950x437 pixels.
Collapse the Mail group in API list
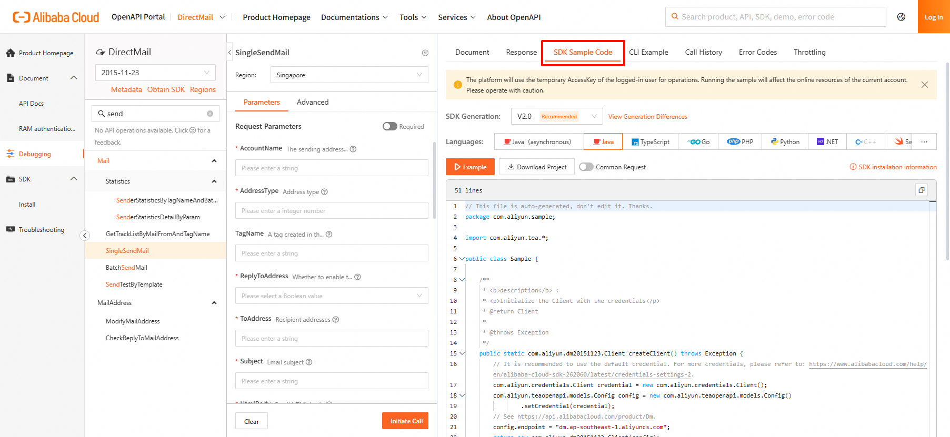214,161
